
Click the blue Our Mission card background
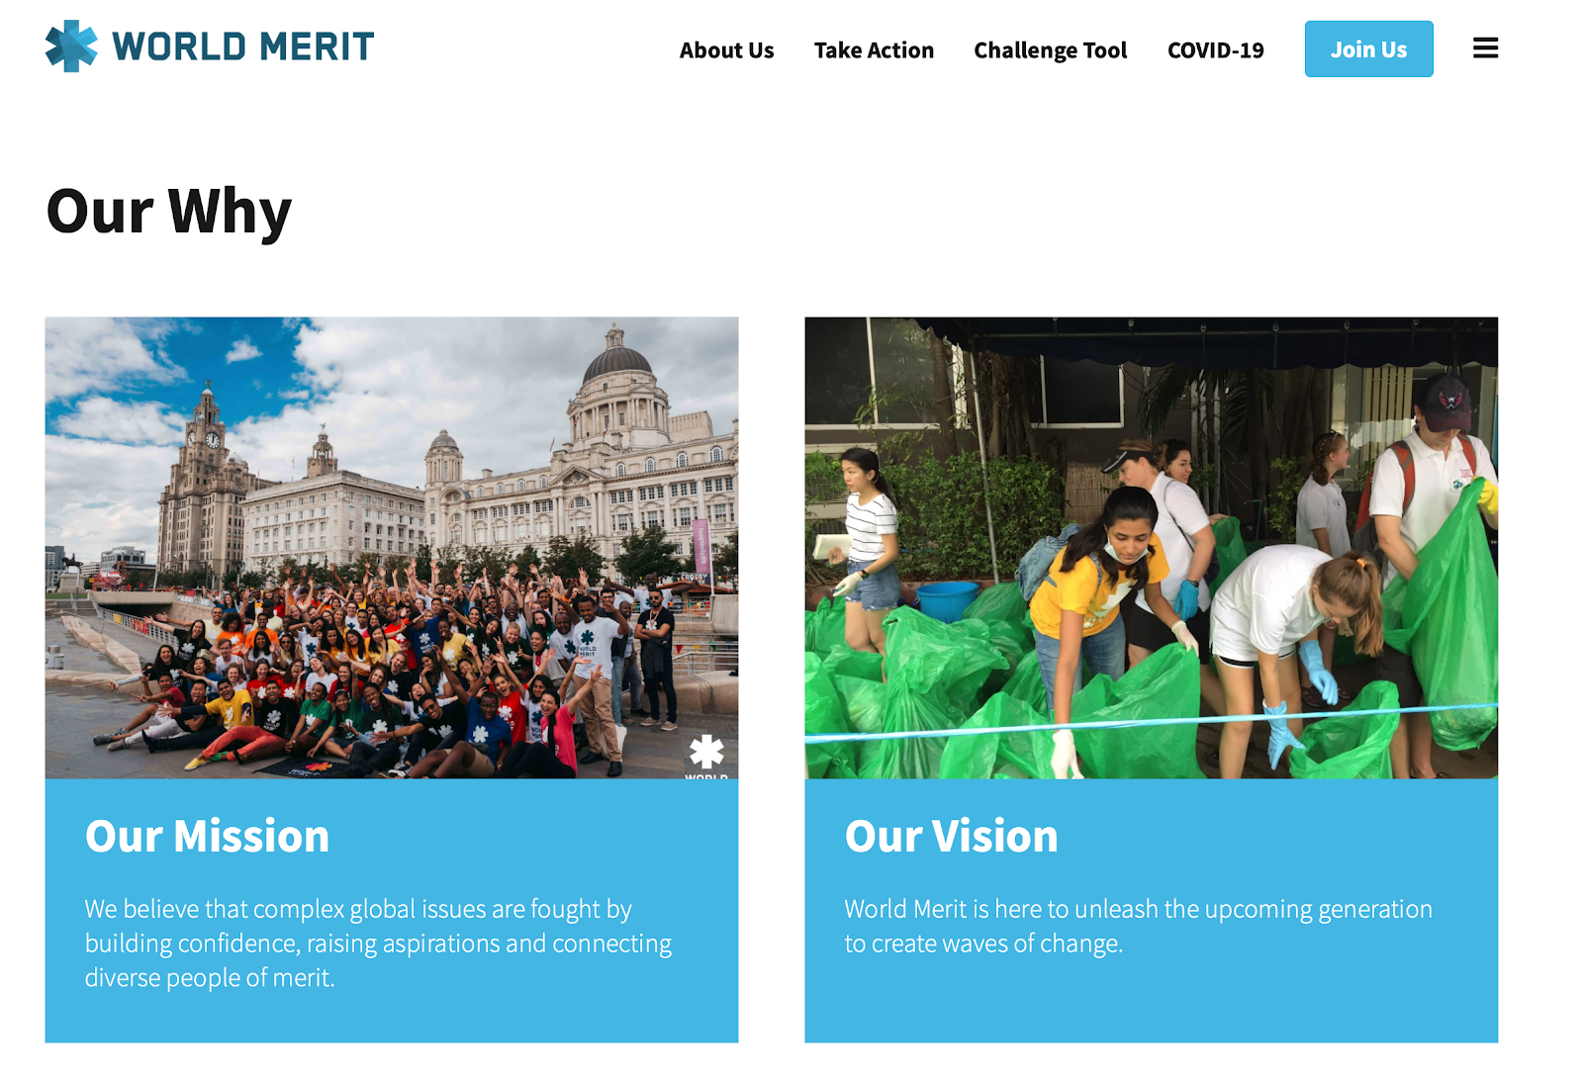tap(392, 1017)
